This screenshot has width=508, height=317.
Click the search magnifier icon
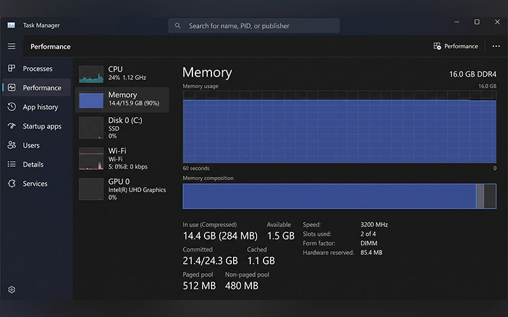178,25
